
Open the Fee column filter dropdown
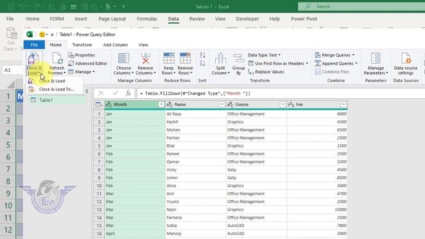343,105
